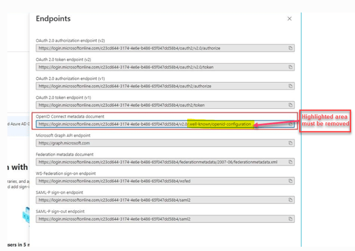Select the Microsoft Graph API endpoint text box
355x251 pixels.
tap(159, 143)
